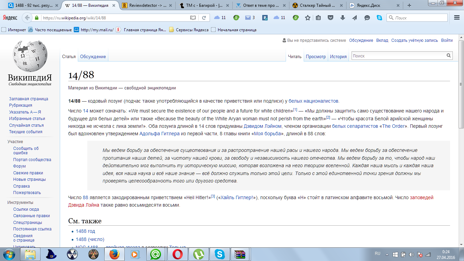
Task: Click the Войти login link
Action: click(447, 40)
